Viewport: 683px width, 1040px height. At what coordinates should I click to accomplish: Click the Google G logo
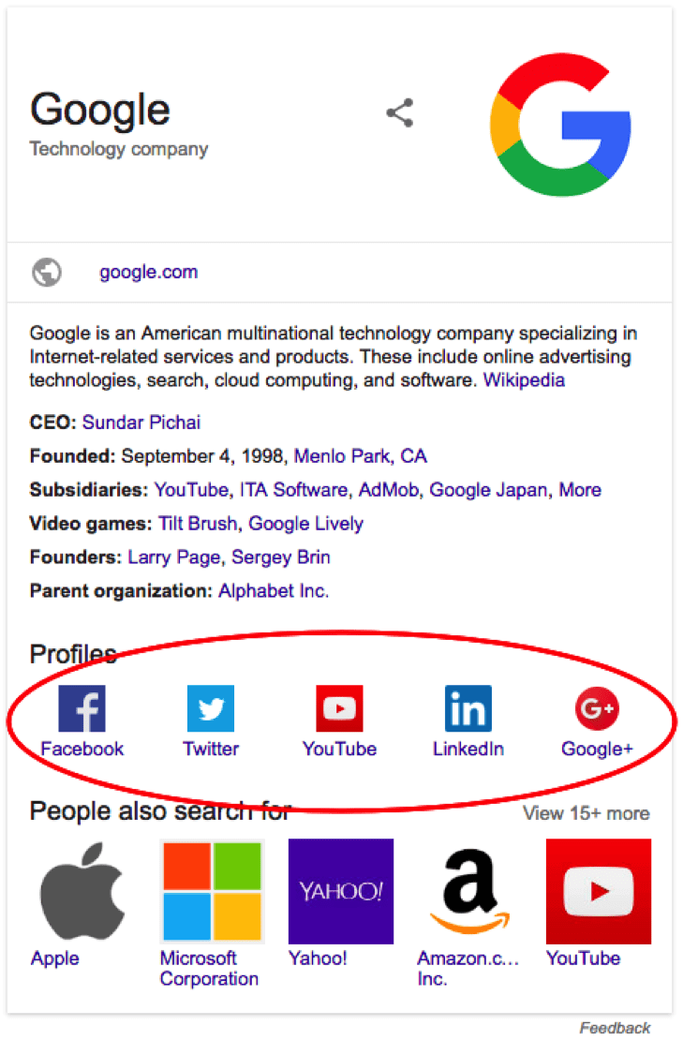560,126
